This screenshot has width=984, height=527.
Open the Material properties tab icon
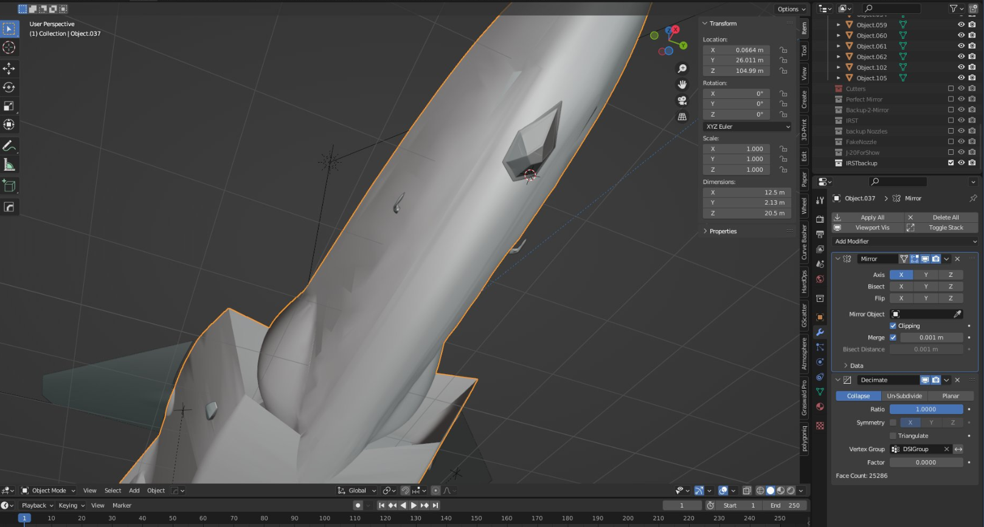(820, 407)
